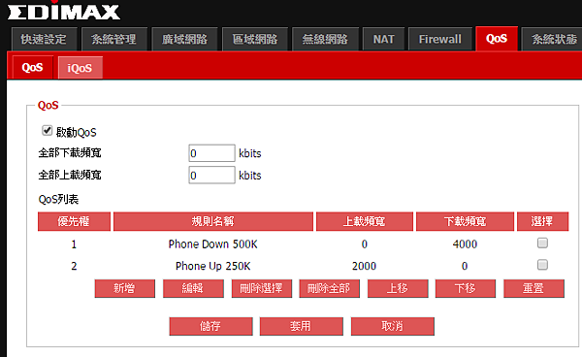Click the 新增 button to add rule

(x=125, y=289)
